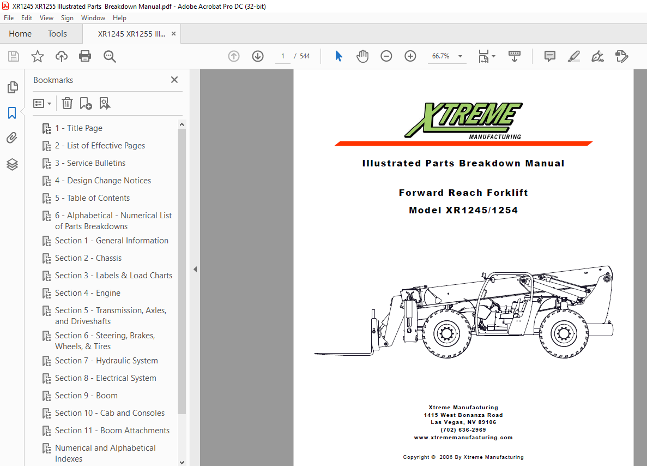The width and height of the screenshot is (647, 466).
Task: Click the upload to cloud icon
Action: coord(62,56)
